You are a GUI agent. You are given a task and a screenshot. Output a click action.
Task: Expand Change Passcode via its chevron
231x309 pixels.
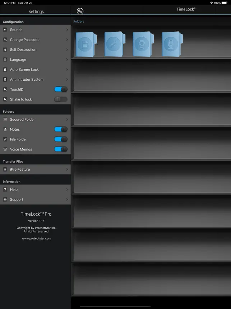tap(67, 40)
